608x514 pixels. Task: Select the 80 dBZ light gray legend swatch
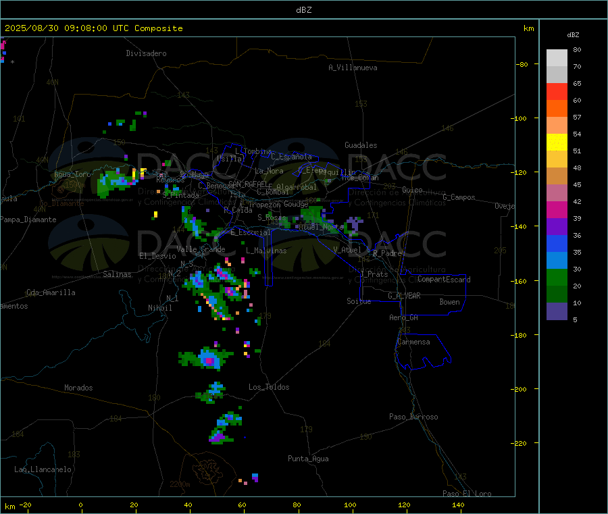[x=557, y=58]
